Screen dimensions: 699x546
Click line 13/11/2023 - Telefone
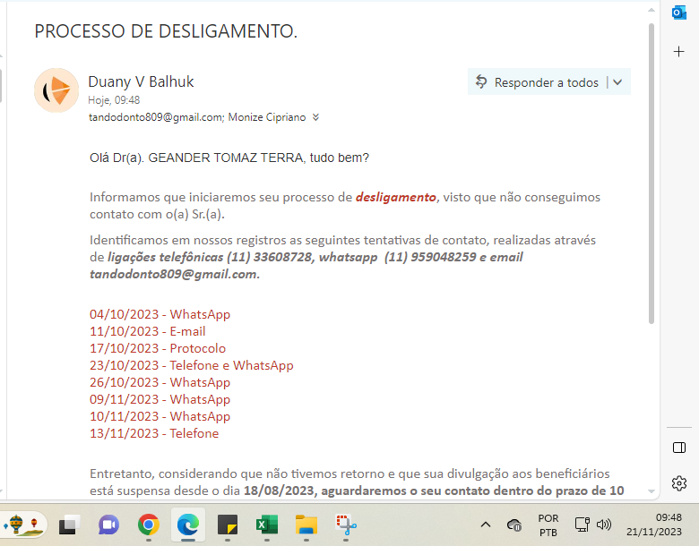[x=154, y=433]
